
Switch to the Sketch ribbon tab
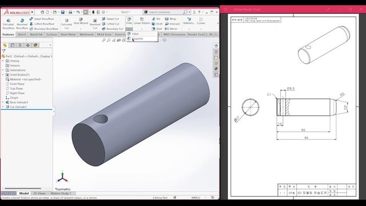coord(22,34)
